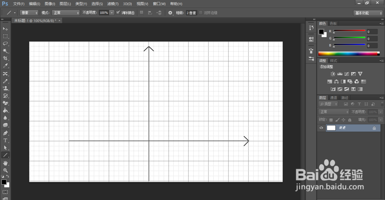The image size is (385, 200).
Task: Add a Brightness/Contrast adjustment
Action: 333,74
